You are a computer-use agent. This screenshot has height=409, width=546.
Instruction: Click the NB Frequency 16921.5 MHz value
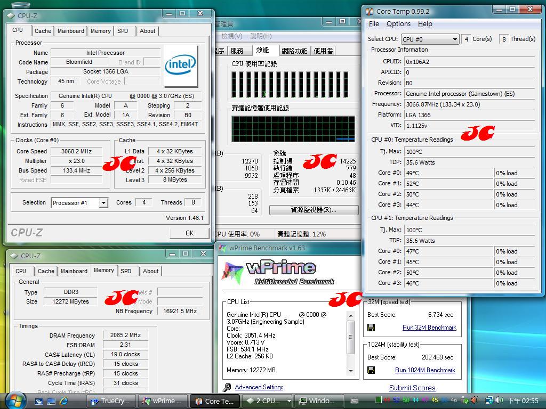(x=180, y=311)
